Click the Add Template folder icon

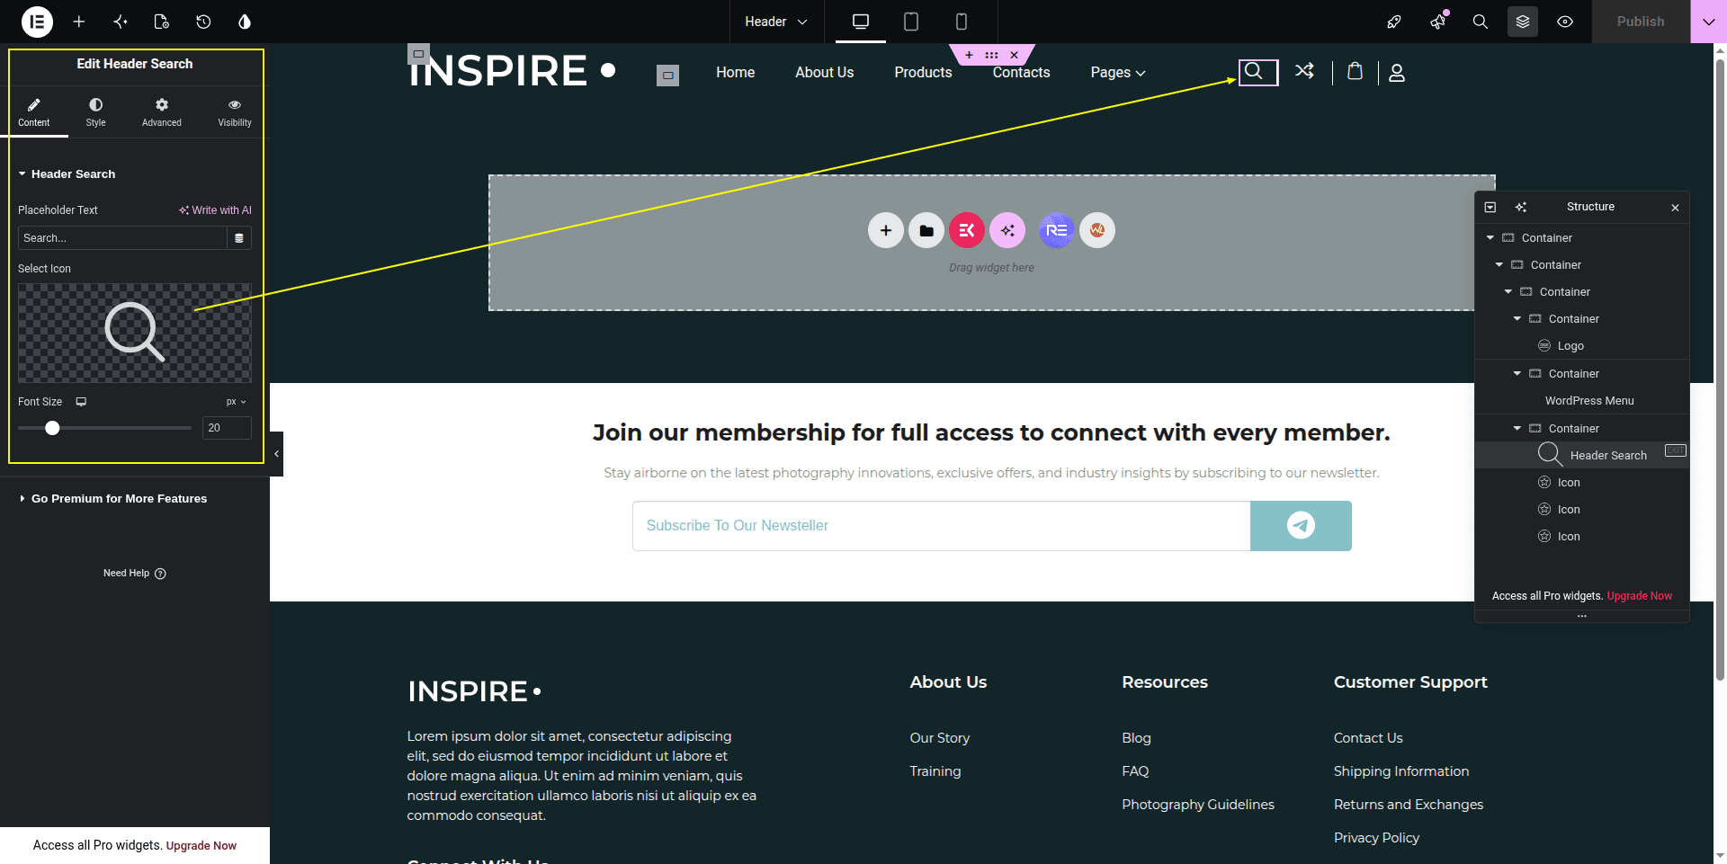(x=926, y=230)
